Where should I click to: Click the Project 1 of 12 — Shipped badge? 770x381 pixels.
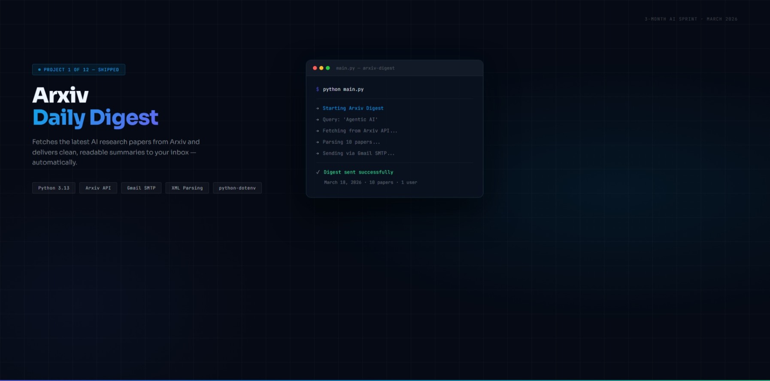pyautogui.click(x=79, y=69)
